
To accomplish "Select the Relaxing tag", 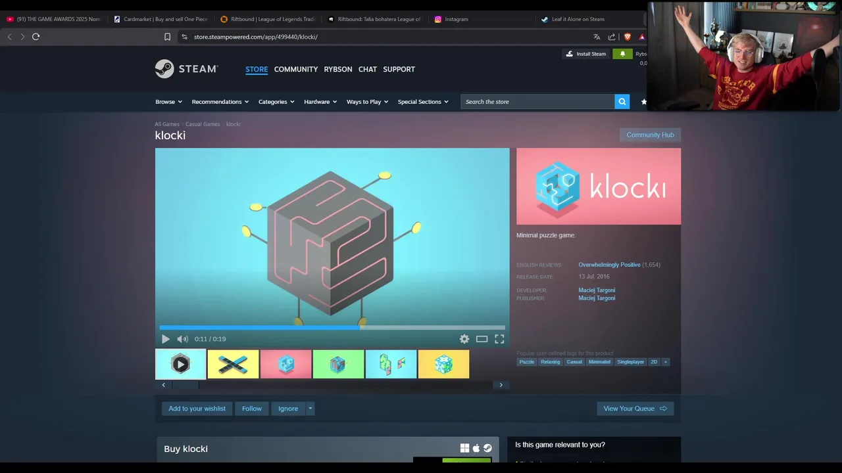I will (x=551, y=362).
